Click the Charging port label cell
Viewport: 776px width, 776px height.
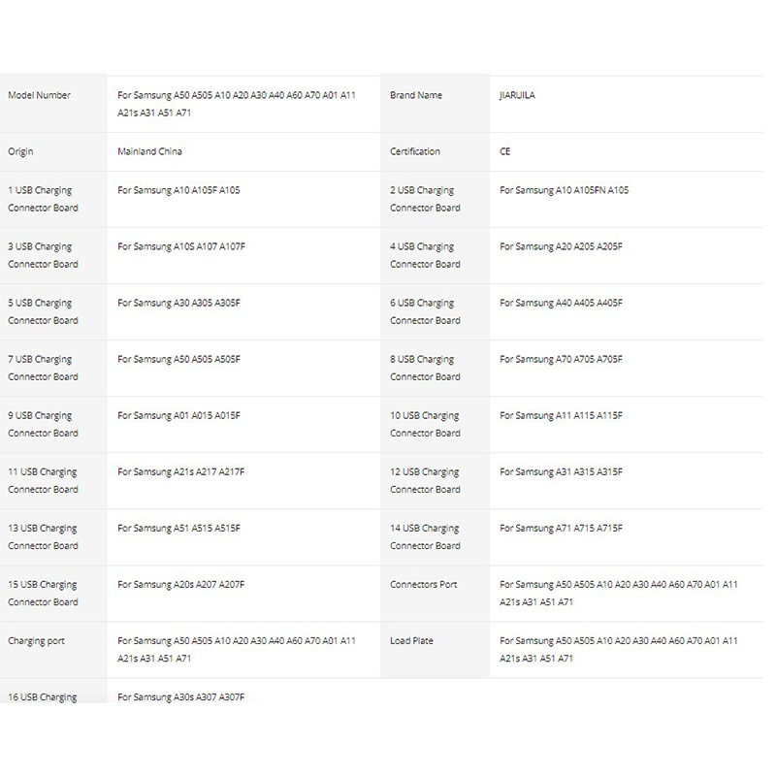click(x=37, y=640)
